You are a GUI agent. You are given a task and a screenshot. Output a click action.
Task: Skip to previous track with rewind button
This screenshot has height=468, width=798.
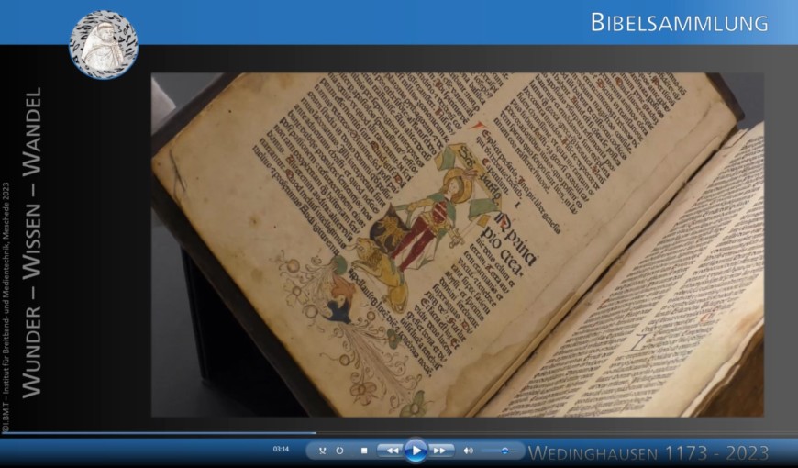point(392,451)
